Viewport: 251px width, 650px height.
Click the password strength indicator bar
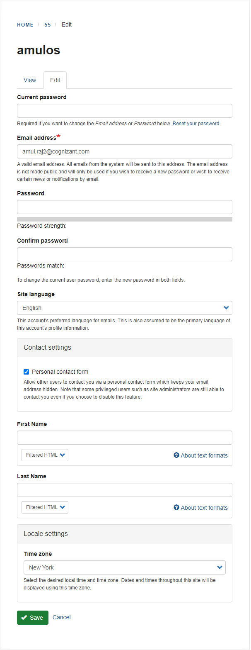124,219
